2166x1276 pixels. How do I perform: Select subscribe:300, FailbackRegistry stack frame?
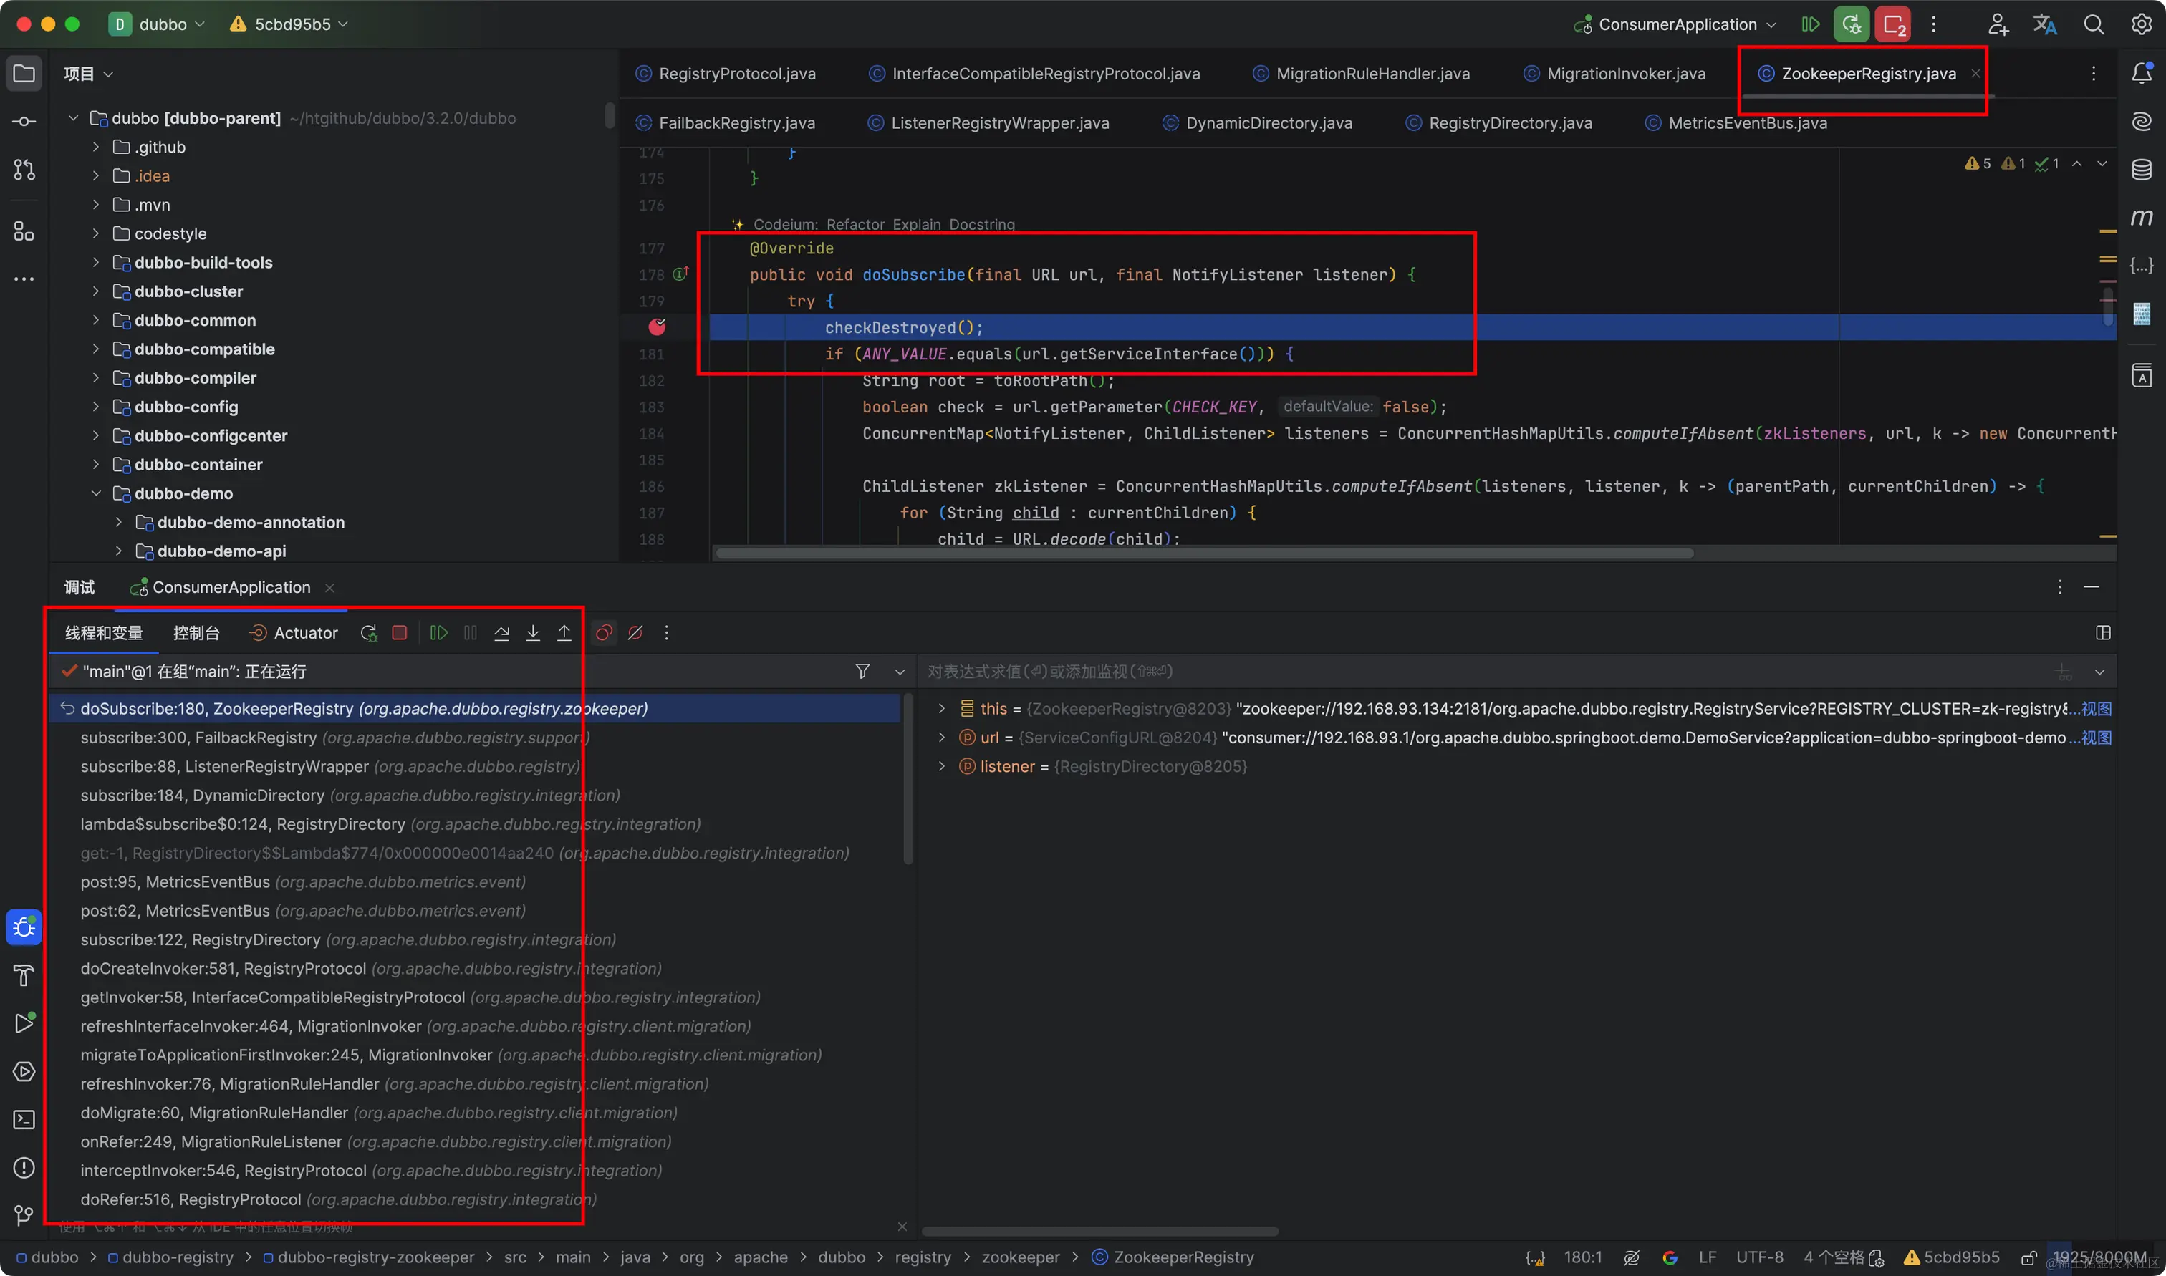(198, 738)
